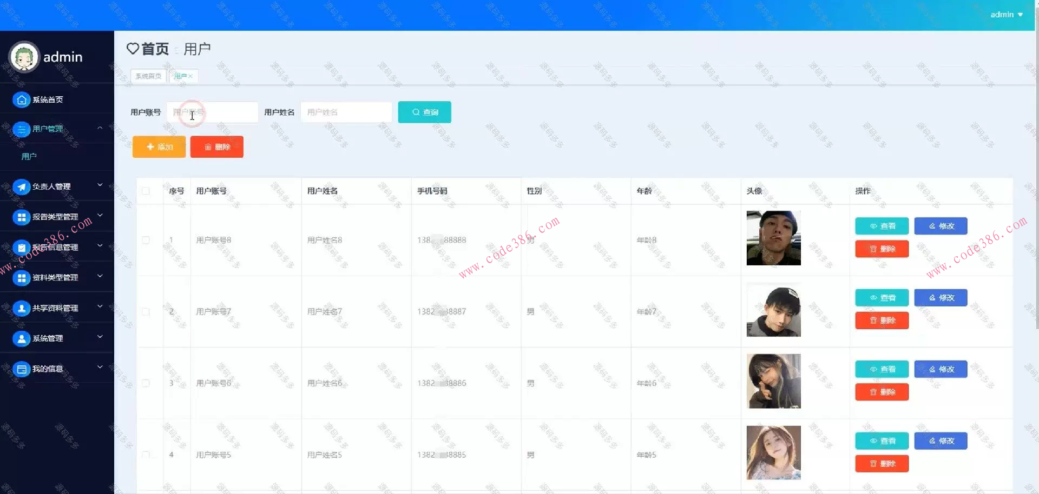Click the 报告类型管理 grid icon
Image resolution: width=1039 pixels, height=494 pixels.
[21, 217]
